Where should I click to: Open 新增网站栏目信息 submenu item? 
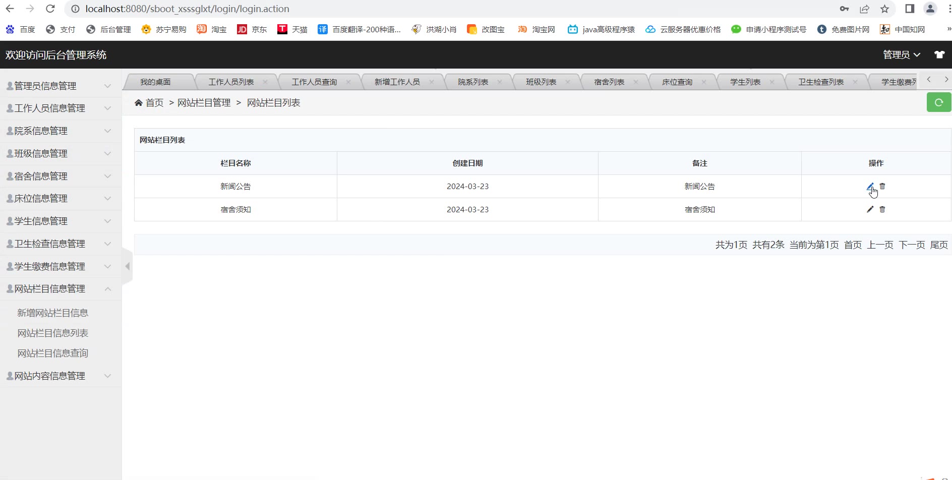(x=53, y=313)
